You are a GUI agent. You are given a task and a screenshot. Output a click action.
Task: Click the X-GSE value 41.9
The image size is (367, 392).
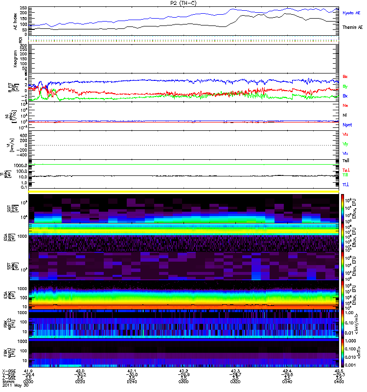tap(28, 371)
